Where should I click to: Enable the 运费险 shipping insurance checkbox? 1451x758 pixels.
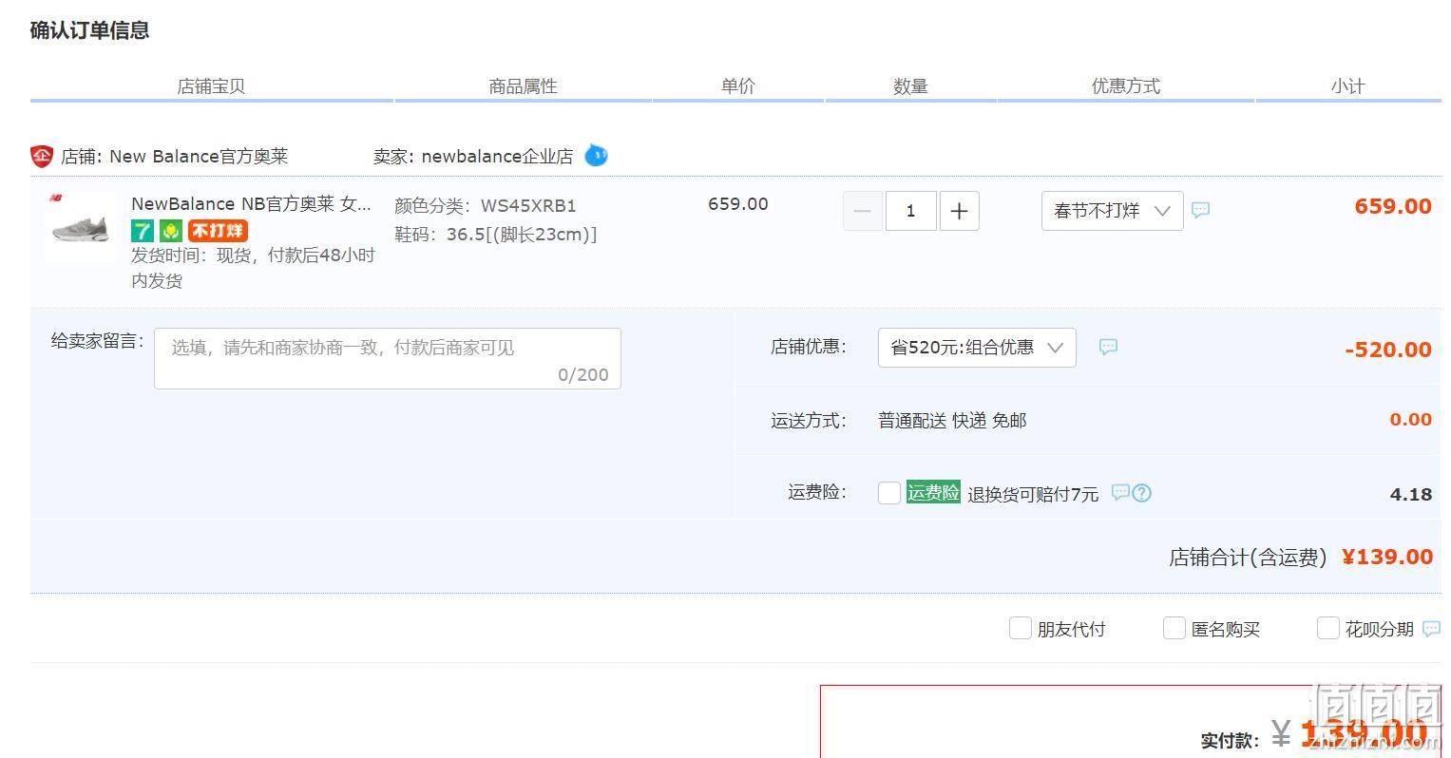(889, 493)
